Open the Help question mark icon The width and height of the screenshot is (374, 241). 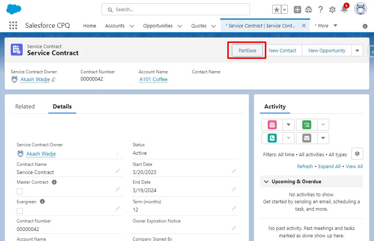[x=321, y=10]
